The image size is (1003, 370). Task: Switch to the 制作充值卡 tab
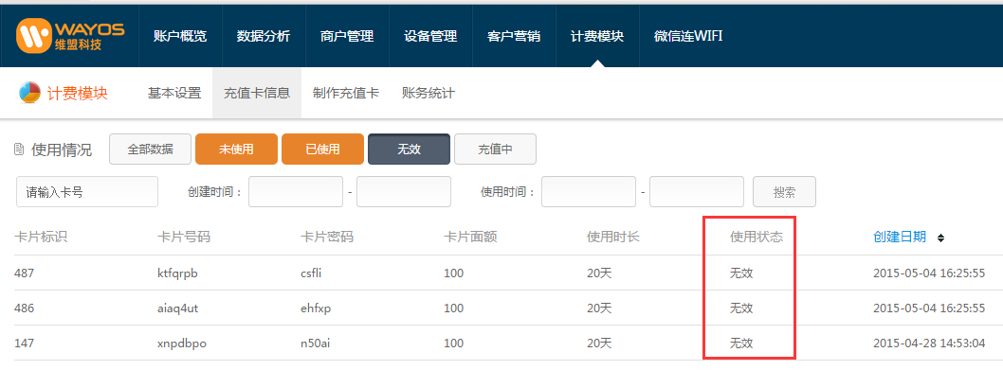coord(346,94)
